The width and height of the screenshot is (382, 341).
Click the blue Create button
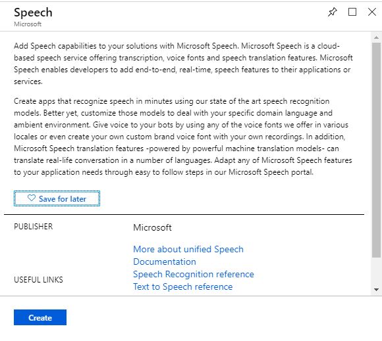[40, 317]
